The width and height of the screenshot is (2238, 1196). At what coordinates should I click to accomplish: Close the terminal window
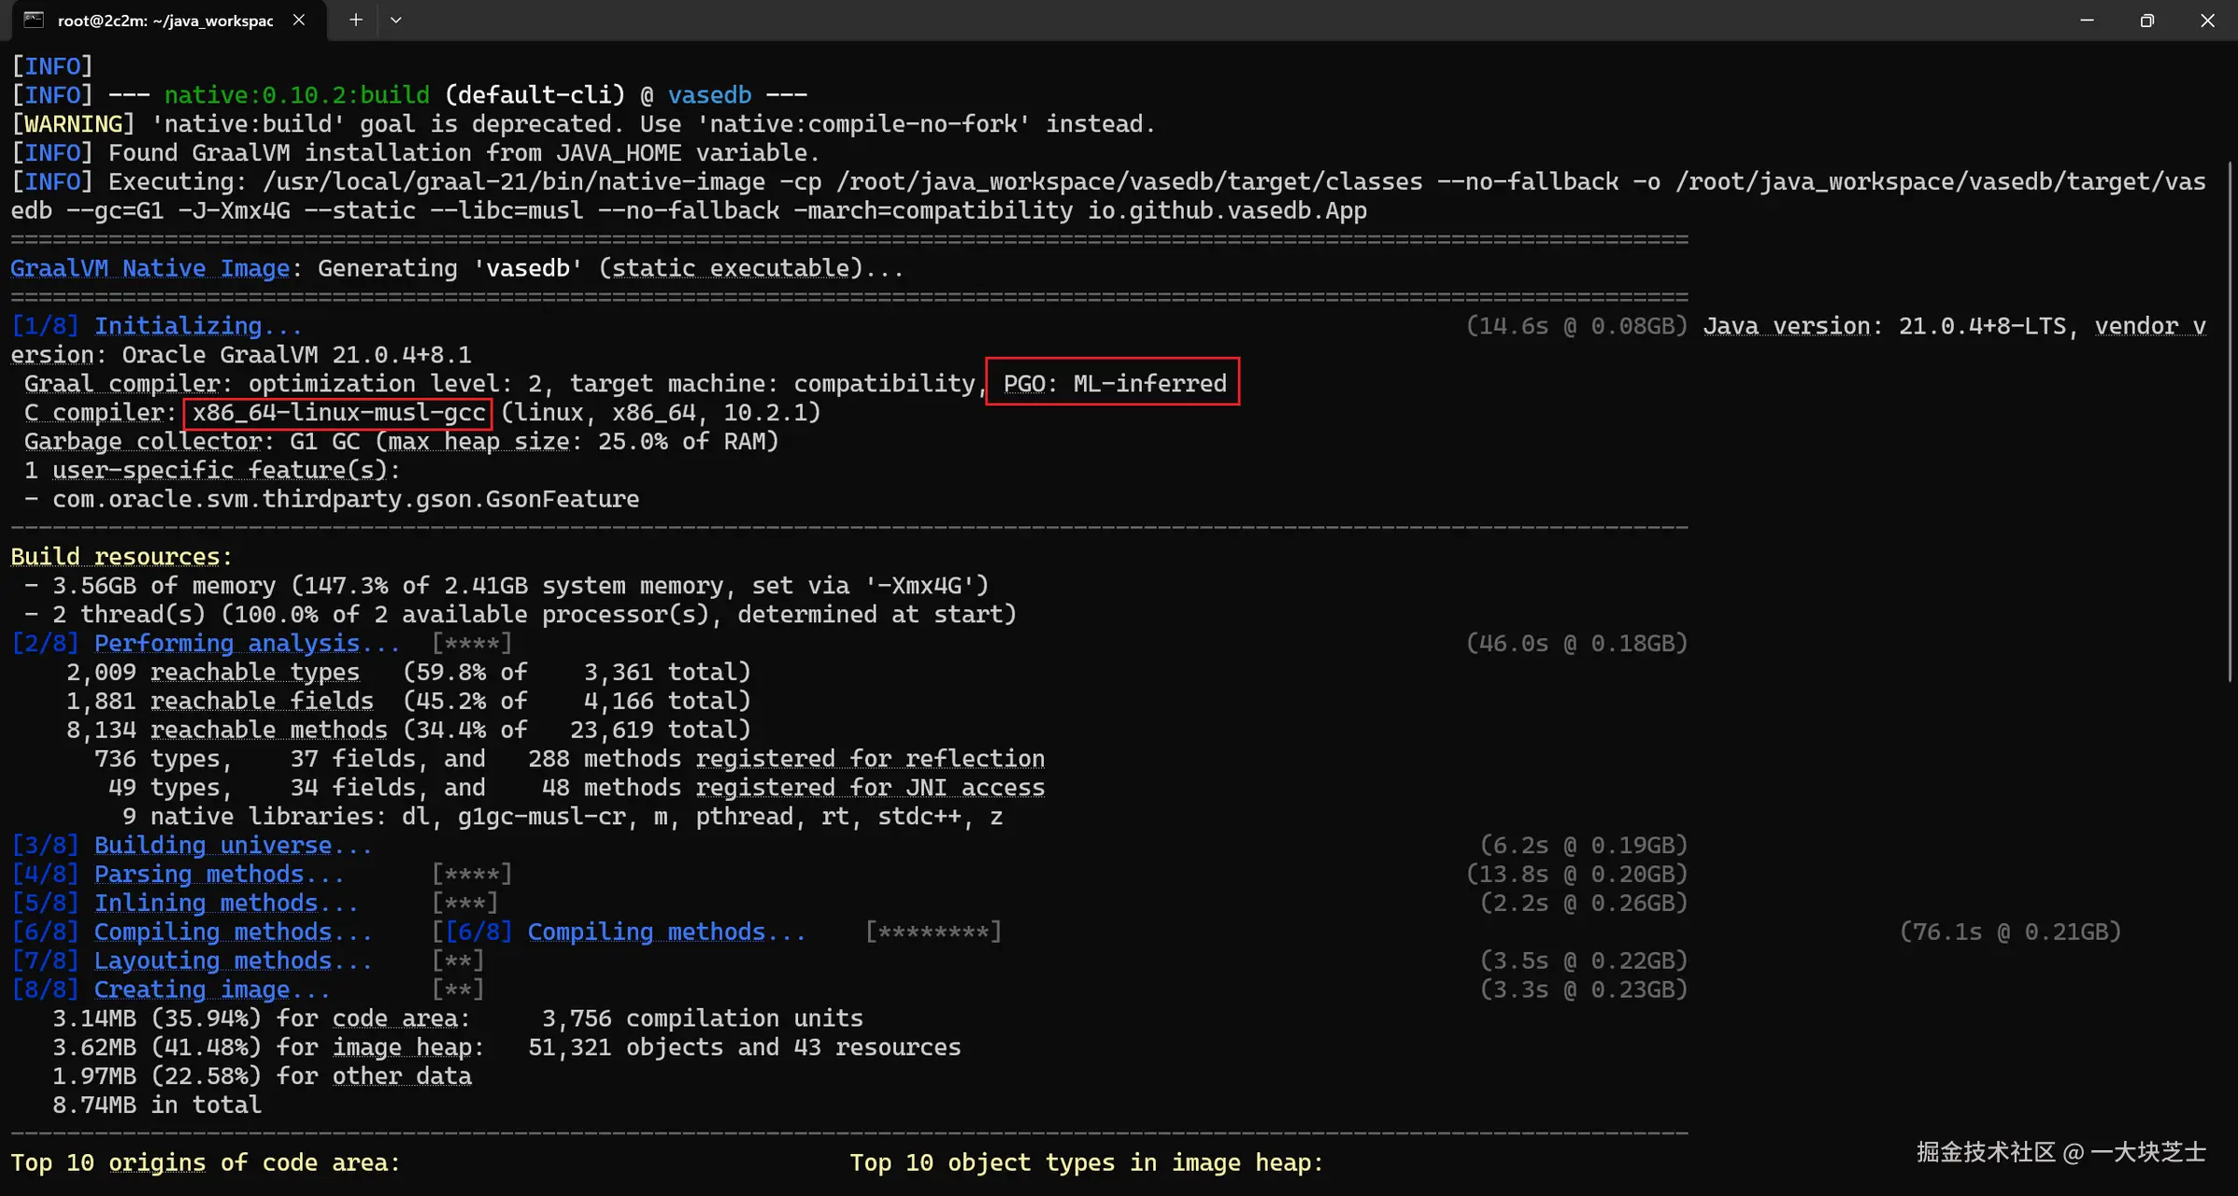tap(2207, 20)
